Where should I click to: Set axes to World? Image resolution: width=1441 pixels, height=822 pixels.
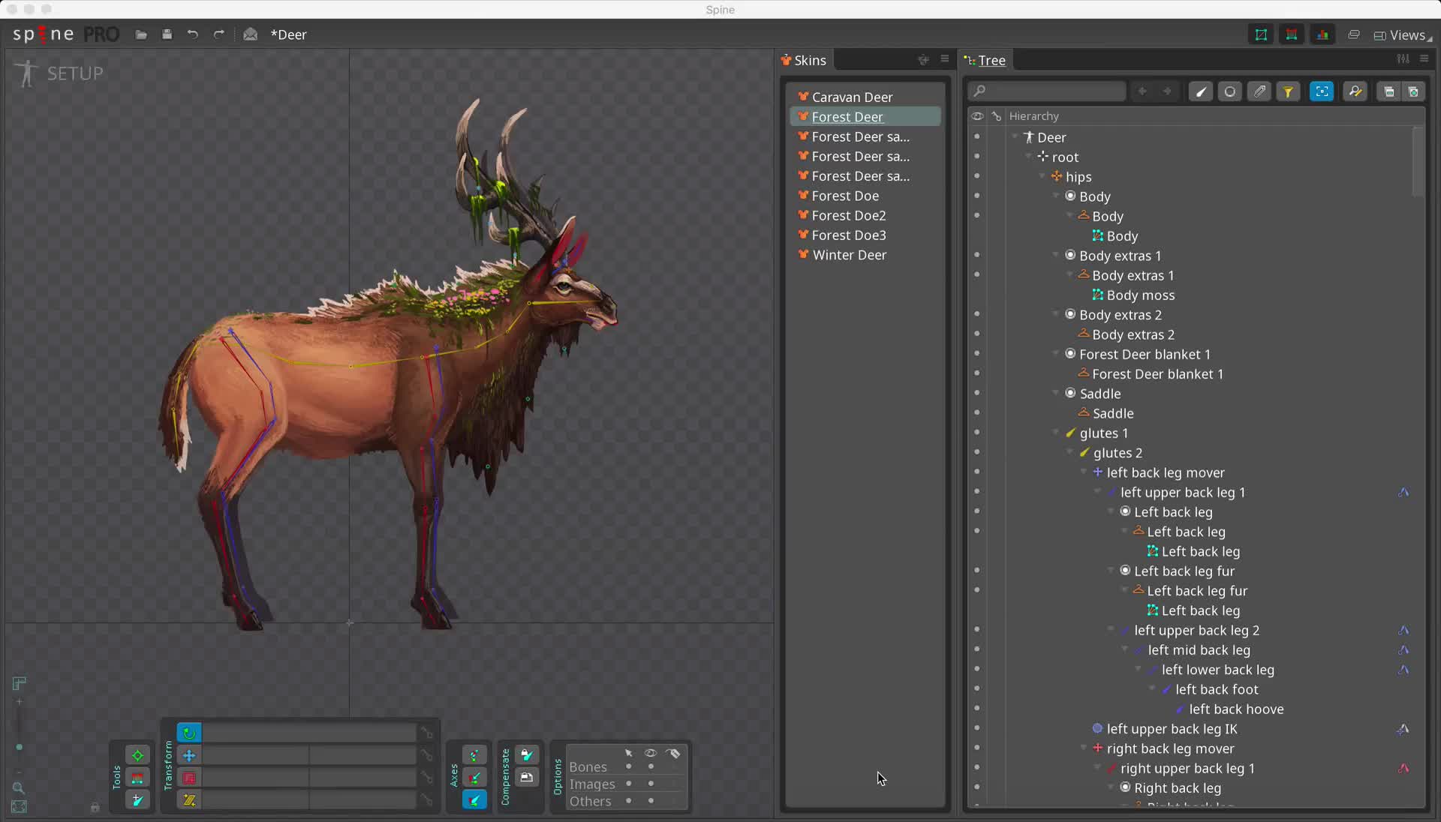(x=474, y=800)
